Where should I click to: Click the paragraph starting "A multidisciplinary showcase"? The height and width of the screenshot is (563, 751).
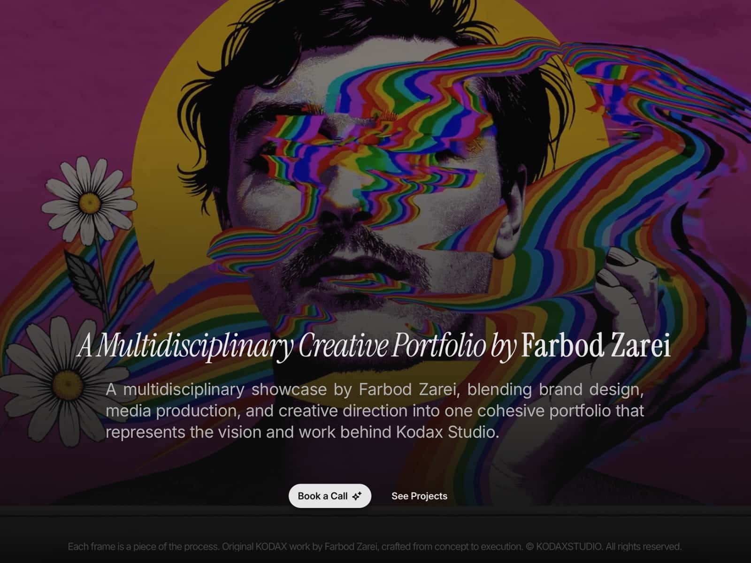pos(375,411)
